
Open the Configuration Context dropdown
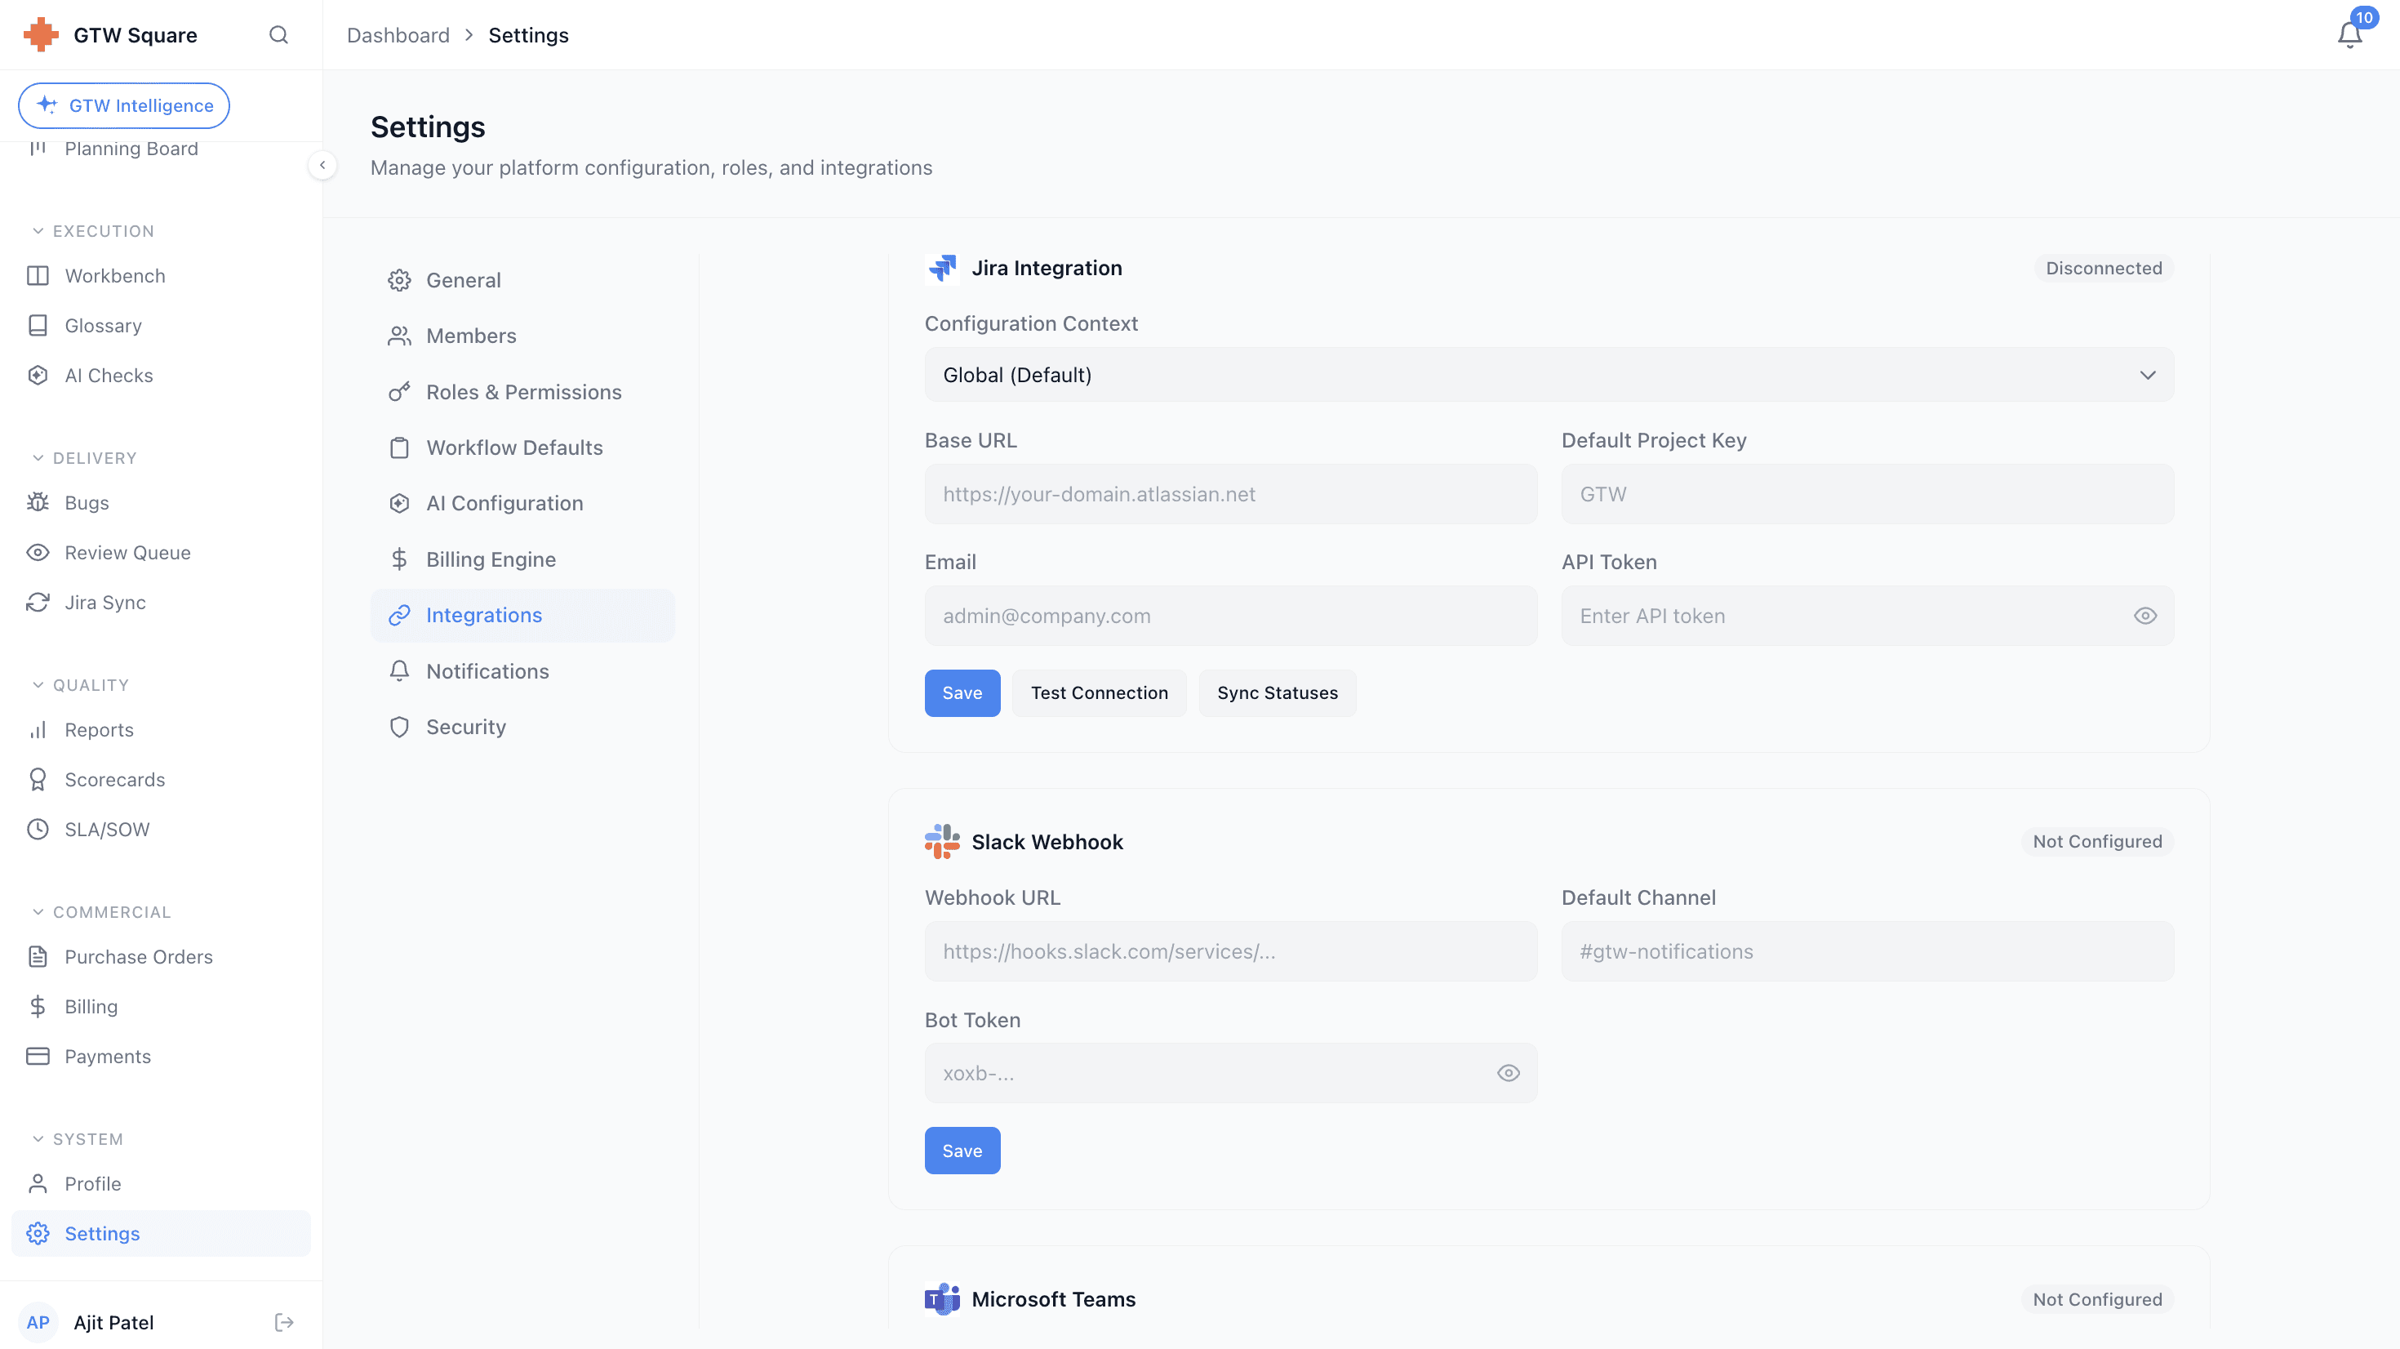coord(1549,375)
